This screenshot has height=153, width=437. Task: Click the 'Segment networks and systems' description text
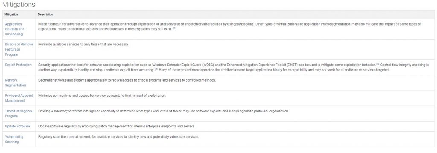(127, 80)
